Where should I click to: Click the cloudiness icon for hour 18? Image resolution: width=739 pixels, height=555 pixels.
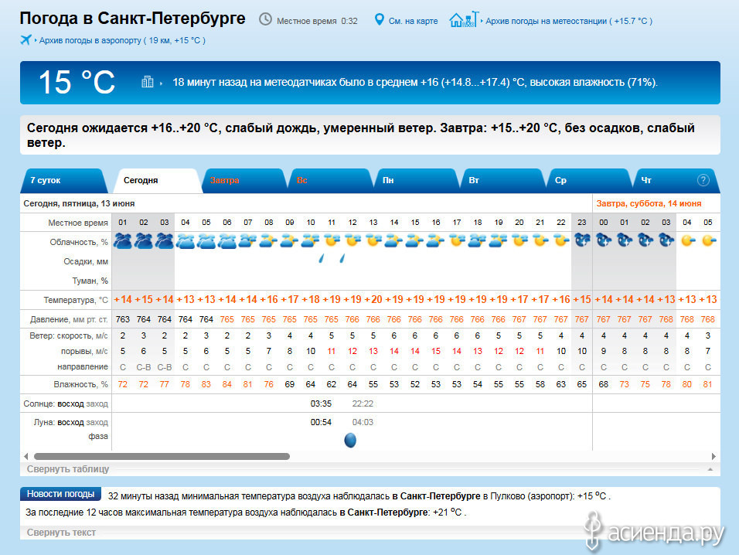(x=478, y=241)
